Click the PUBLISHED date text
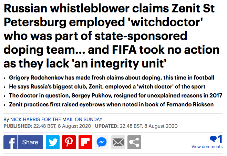This screenshot has height=156, width=227. [x=47, y=126]
